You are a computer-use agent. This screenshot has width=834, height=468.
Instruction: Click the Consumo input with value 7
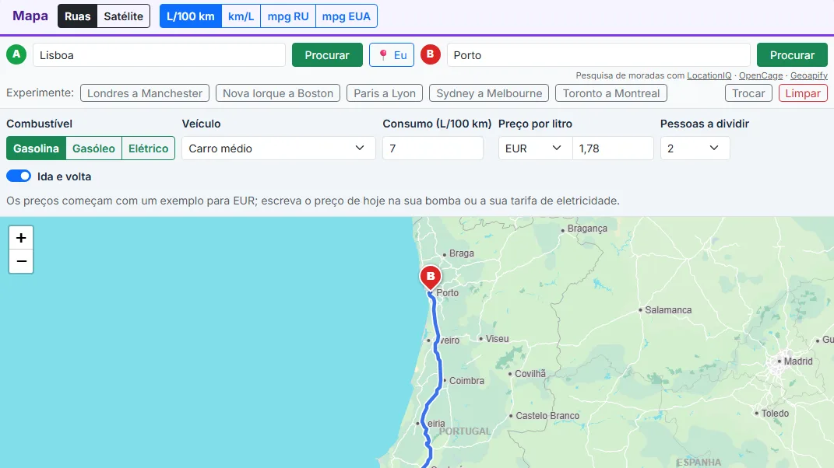pyautogui.click(x=433, y=148)
